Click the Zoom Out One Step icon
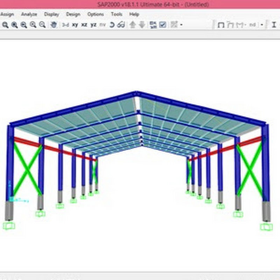280x280 pixels. pos(42,25)
